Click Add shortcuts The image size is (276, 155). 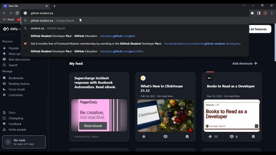[x=245, y=63]
